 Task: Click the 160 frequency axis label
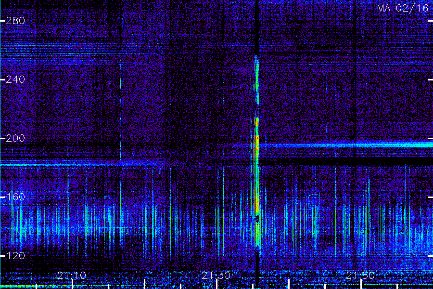[x=15, y=197]
